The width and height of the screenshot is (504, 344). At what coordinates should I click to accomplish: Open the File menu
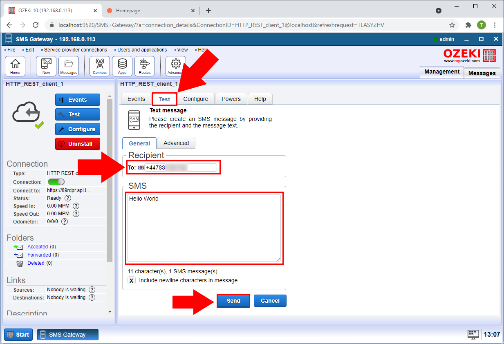[x=11, y=50]
